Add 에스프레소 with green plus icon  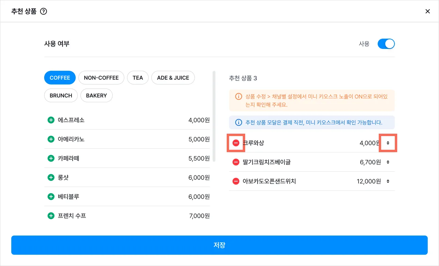pos(51,120)
